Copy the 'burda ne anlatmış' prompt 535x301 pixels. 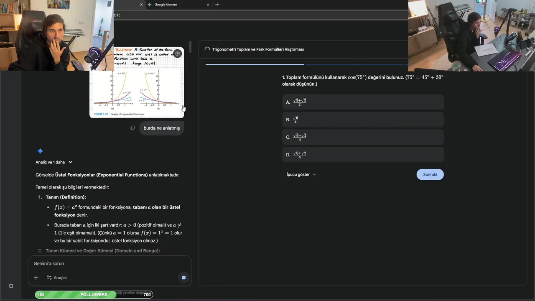pos(132,128)
